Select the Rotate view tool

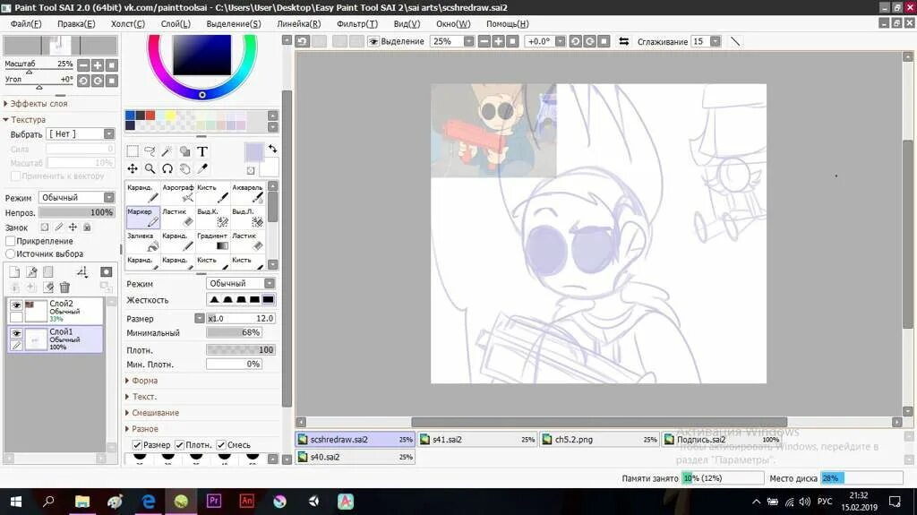coord(167,168)
